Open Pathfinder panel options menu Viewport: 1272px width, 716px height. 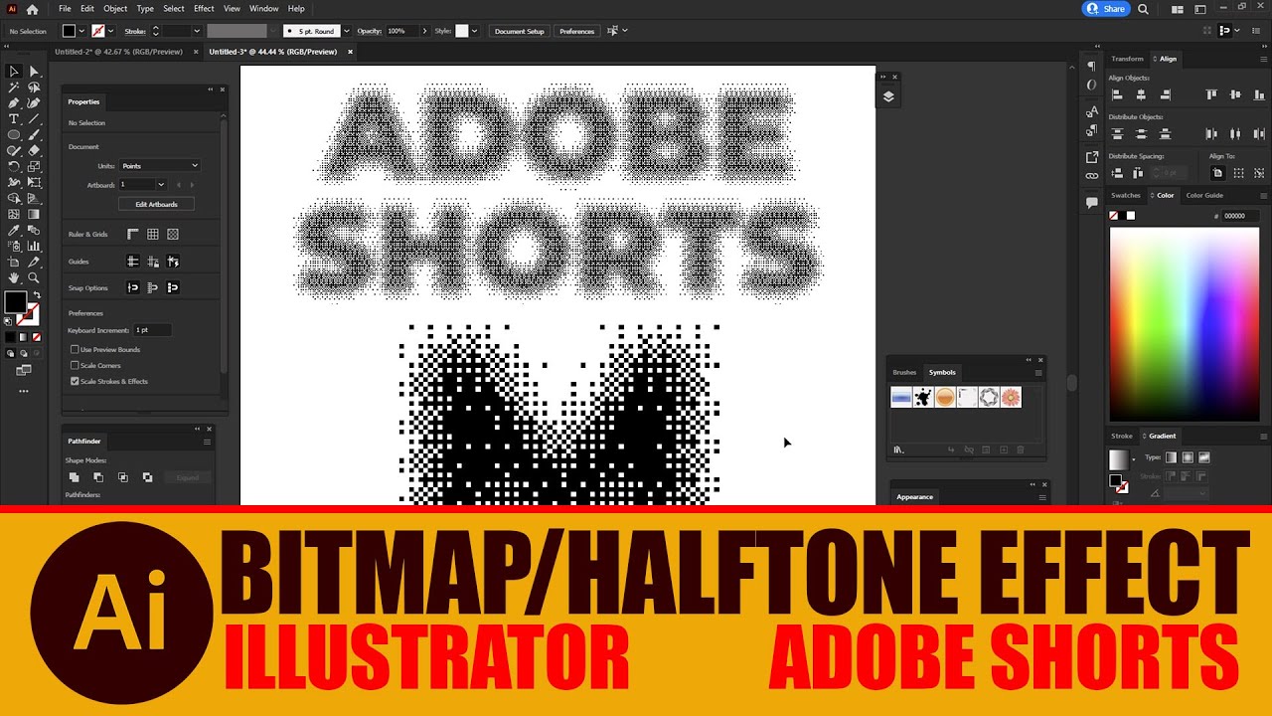pyautogui.click(x=207, y=442)
